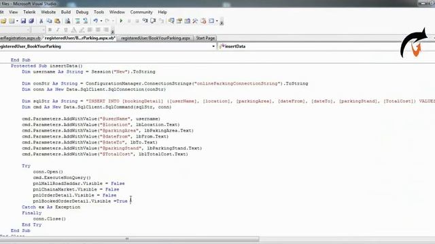
Task: Select the registeredUser/B...rParking.aspx.vb* tab
Action: tap(80, 38)
